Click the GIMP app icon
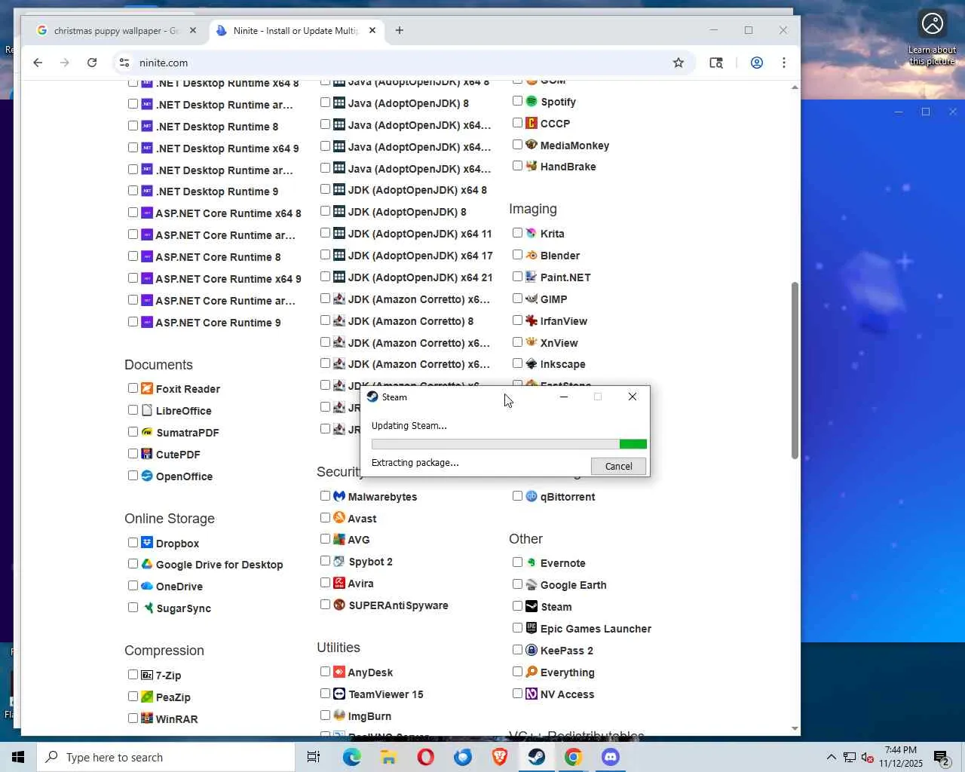 (532, 299)
